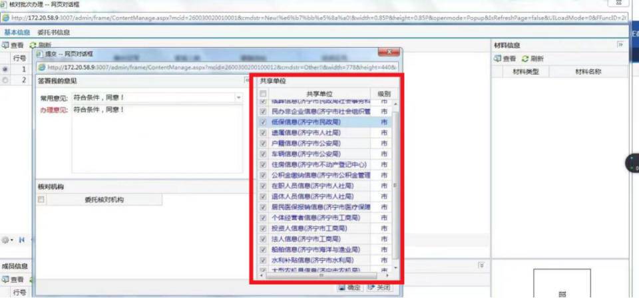Image resolution: width=639 pixels, height=298 pixels.
Task: Click the horizontal scrollbar thumb under 共享单位 list
Action: point(321,275)
